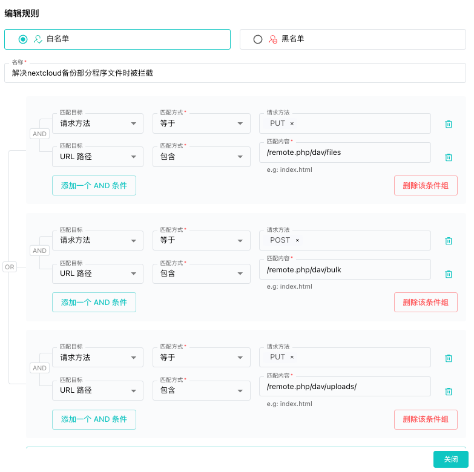Screen dimensions: 474x472
Task: Click the 关闭 button
Action: pyautogui.click(x=451, y=459)
